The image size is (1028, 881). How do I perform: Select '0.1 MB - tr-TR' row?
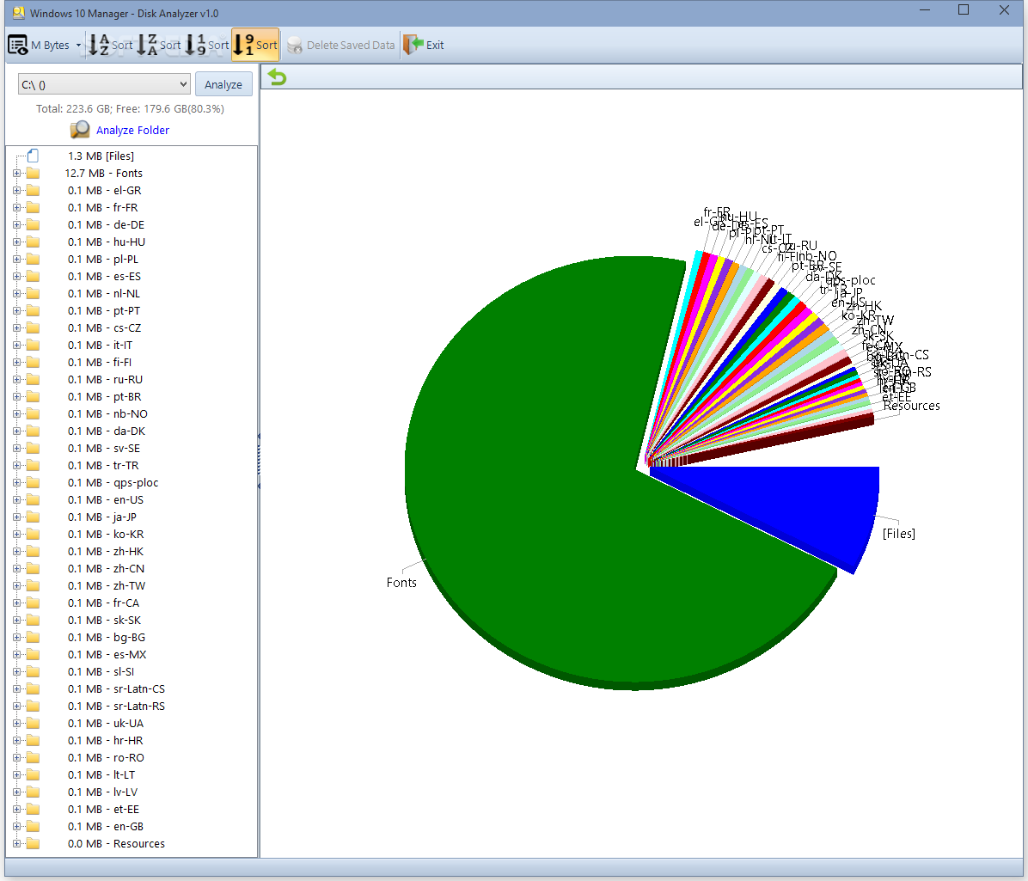[103, 465]
